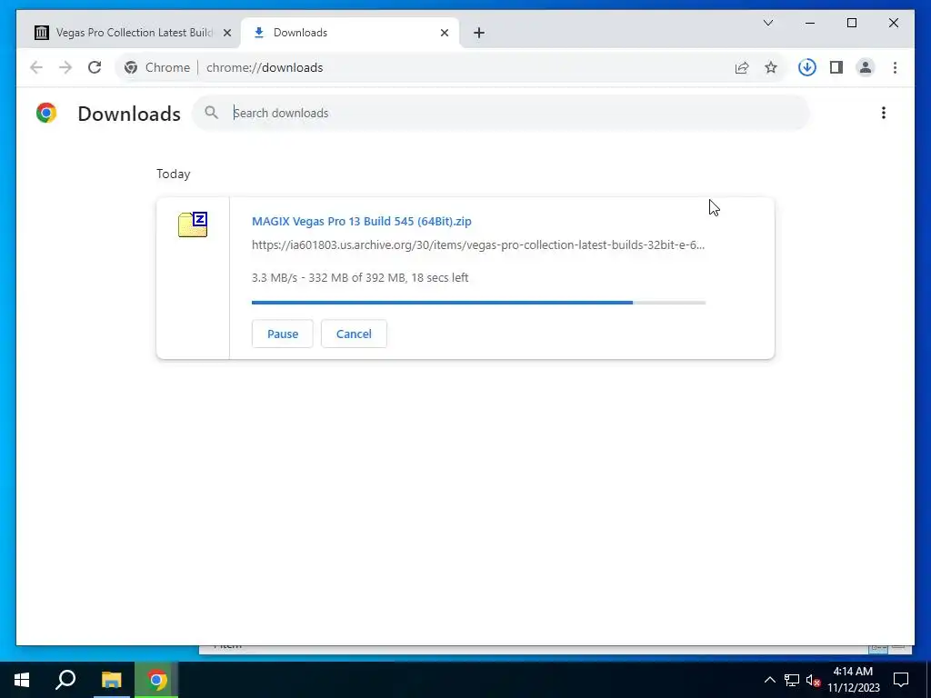Screen dimensions: 931x698
Task: Click the address bar URL
Action: [x=265, y=67]
